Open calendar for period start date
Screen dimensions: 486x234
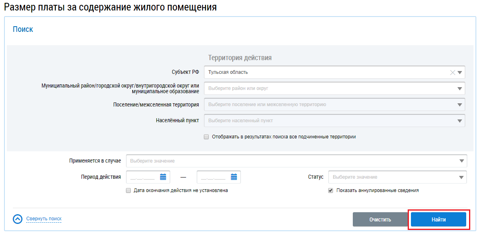[163, 177]
